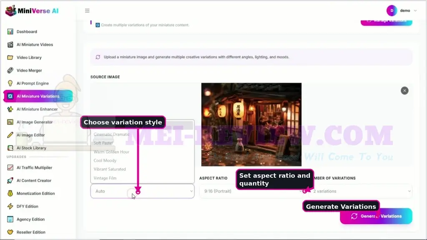Click the Video Merger film reel icon
The width and height of the screenshot is (427, 240).
pyautogui.click(x=10, y=70)
